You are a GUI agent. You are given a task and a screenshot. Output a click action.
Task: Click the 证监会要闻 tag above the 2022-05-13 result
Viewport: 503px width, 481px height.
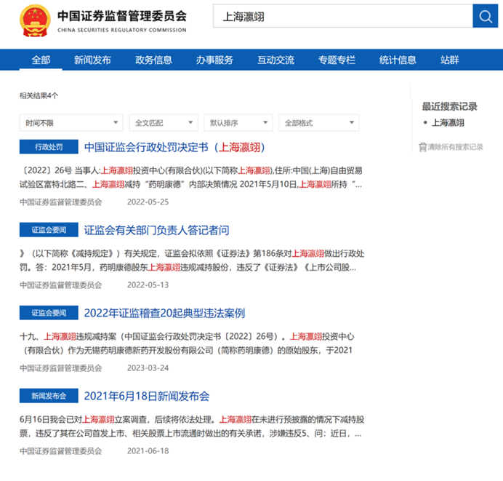pyautogui.click(x=49, y=229)
